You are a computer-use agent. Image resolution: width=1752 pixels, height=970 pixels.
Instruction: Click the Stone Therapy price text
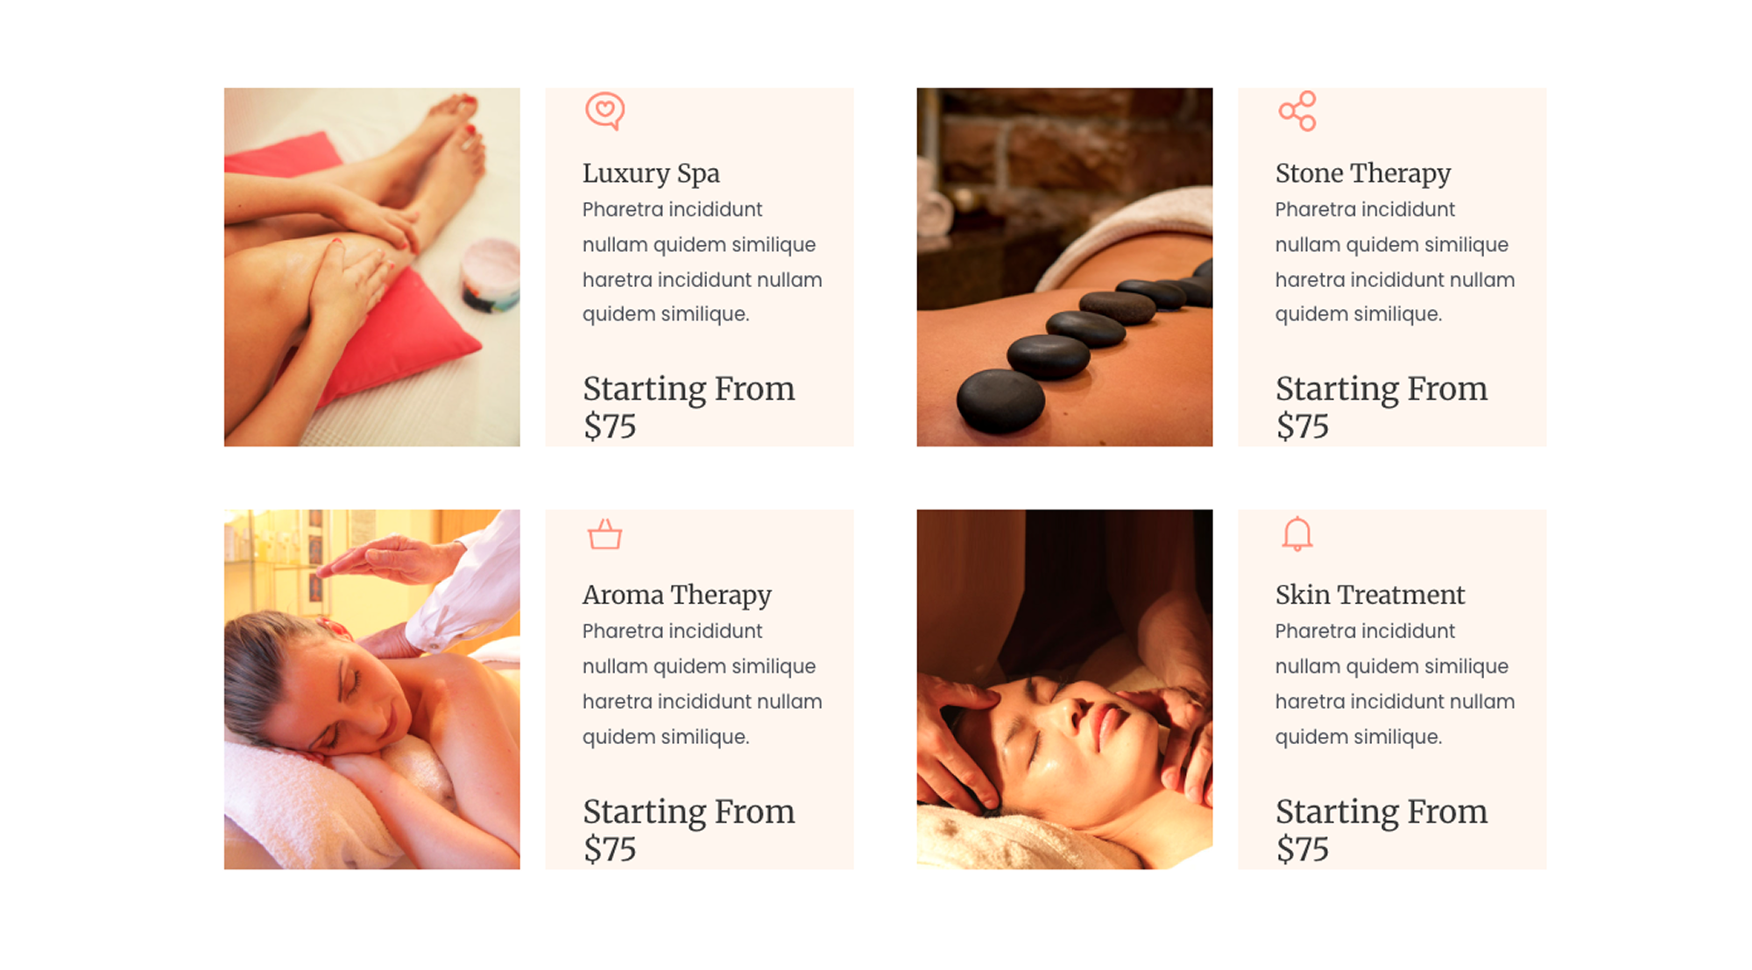click(1381, 407)
